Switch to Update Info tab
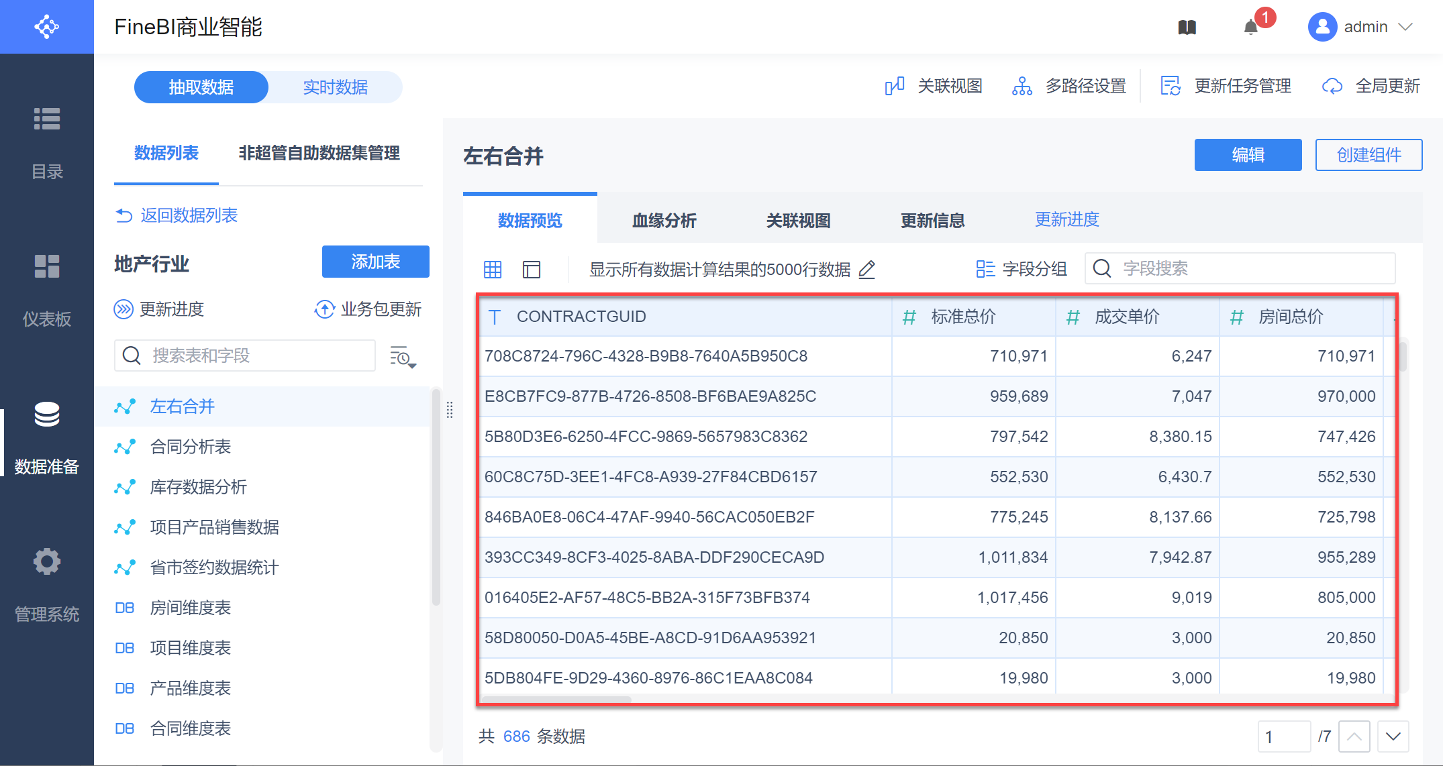This screenshot has height=766, width=1443. [x=932, y=221]
